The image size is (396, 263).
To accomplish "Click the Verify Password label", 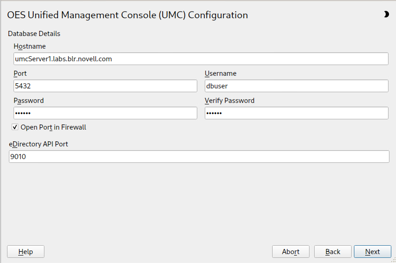I will pyautogui.click(x=229, y=101).
